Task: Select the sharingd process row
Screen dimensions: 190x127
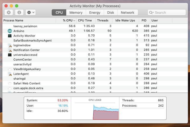Action: 95,79
